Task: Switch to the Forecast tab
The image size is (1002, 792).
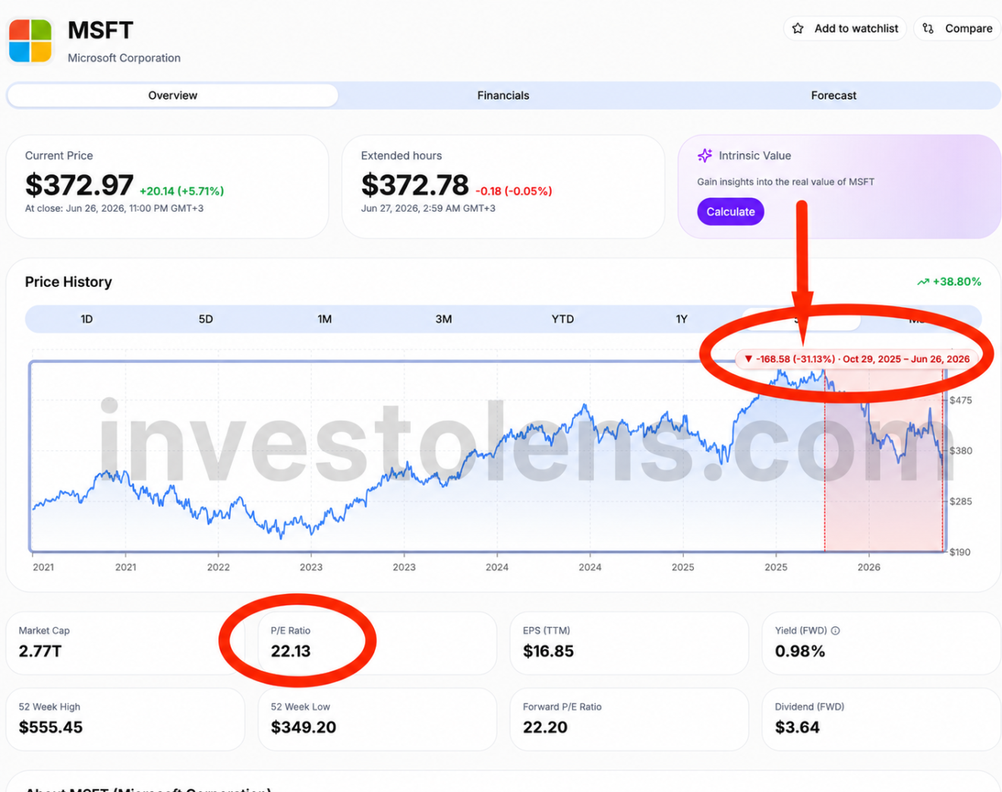Action: pos(833,96)
